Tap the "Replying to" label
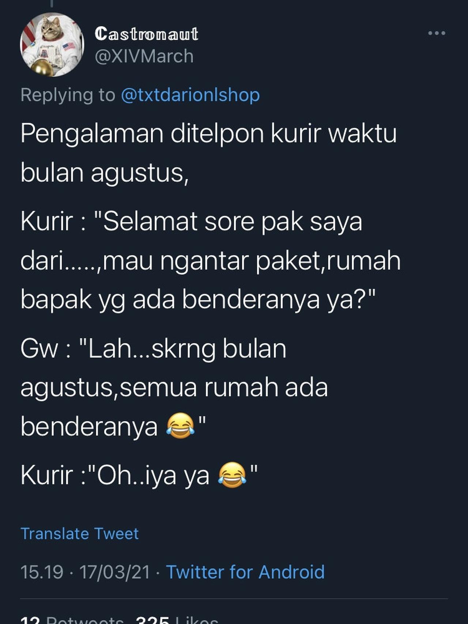The image size is (468, 624). (68, 95)
